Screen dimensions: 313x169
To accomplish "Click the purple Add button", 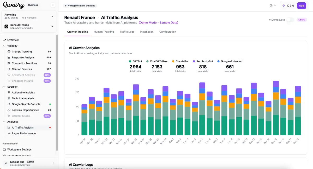I will [301, 5].
